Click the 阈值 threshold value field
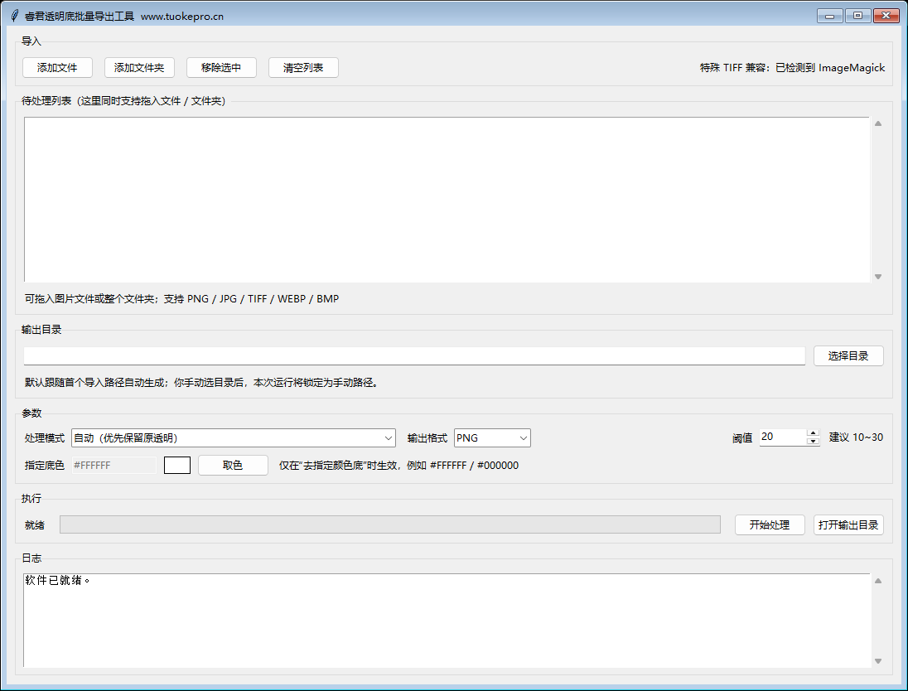The image size is (908, 691). click(x=782, y=437)
